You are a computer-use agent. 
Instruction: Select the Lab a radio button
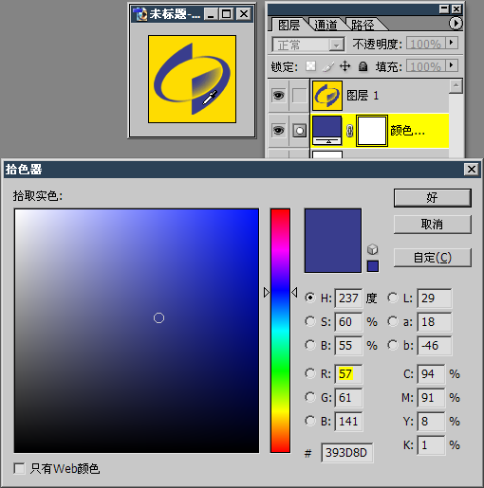pyautogui.click(x=393, y=321)
